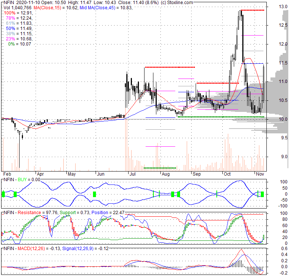Click the Sep month label on time axis

point(196,174)
